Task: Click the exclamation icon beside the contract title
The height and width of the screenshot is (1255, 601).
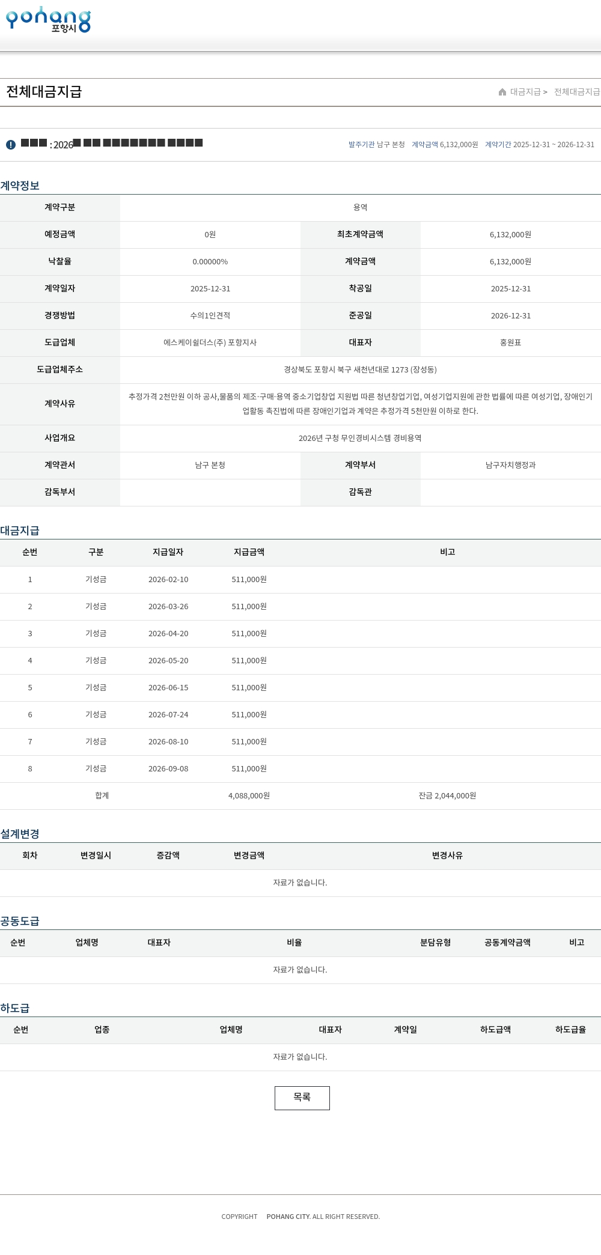Action: point(11,145)
